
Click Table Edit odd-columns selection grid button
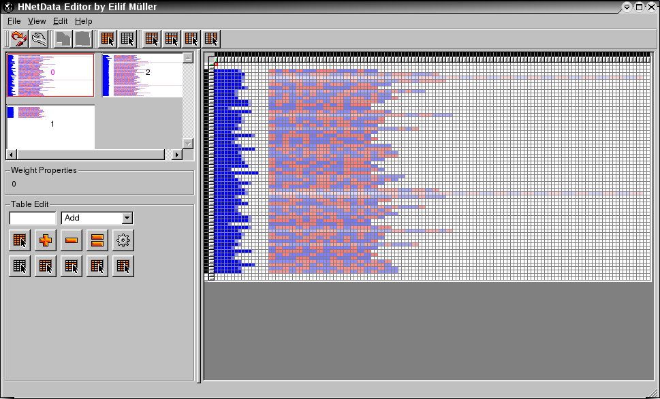tap(97, 266)
